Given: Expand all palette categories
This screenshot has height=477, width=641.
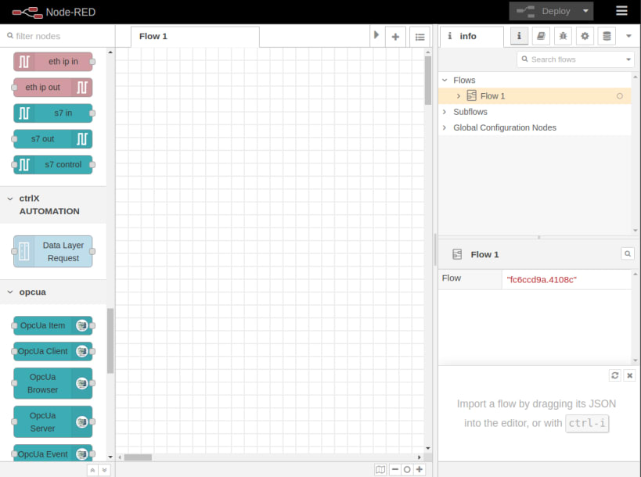Looking at the screenshot, I should point(105,471).
